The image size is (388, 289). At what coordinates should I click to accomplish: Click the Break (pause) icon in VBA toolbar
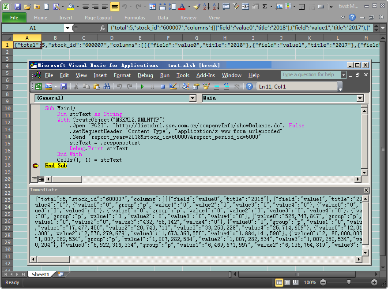tap(152, 87)
